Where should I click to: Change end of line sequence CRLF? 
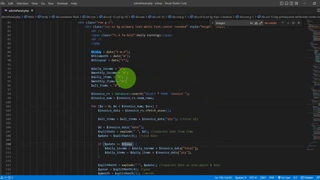(x=262, y=178)
